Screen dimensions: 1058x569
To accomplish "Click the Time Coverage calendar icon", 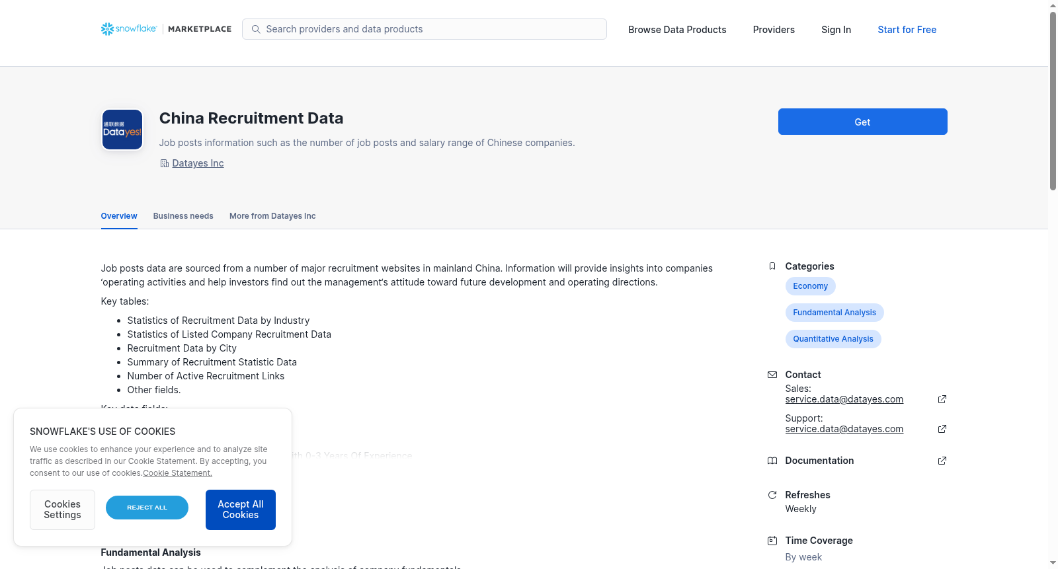I will (x=772, y=541).
